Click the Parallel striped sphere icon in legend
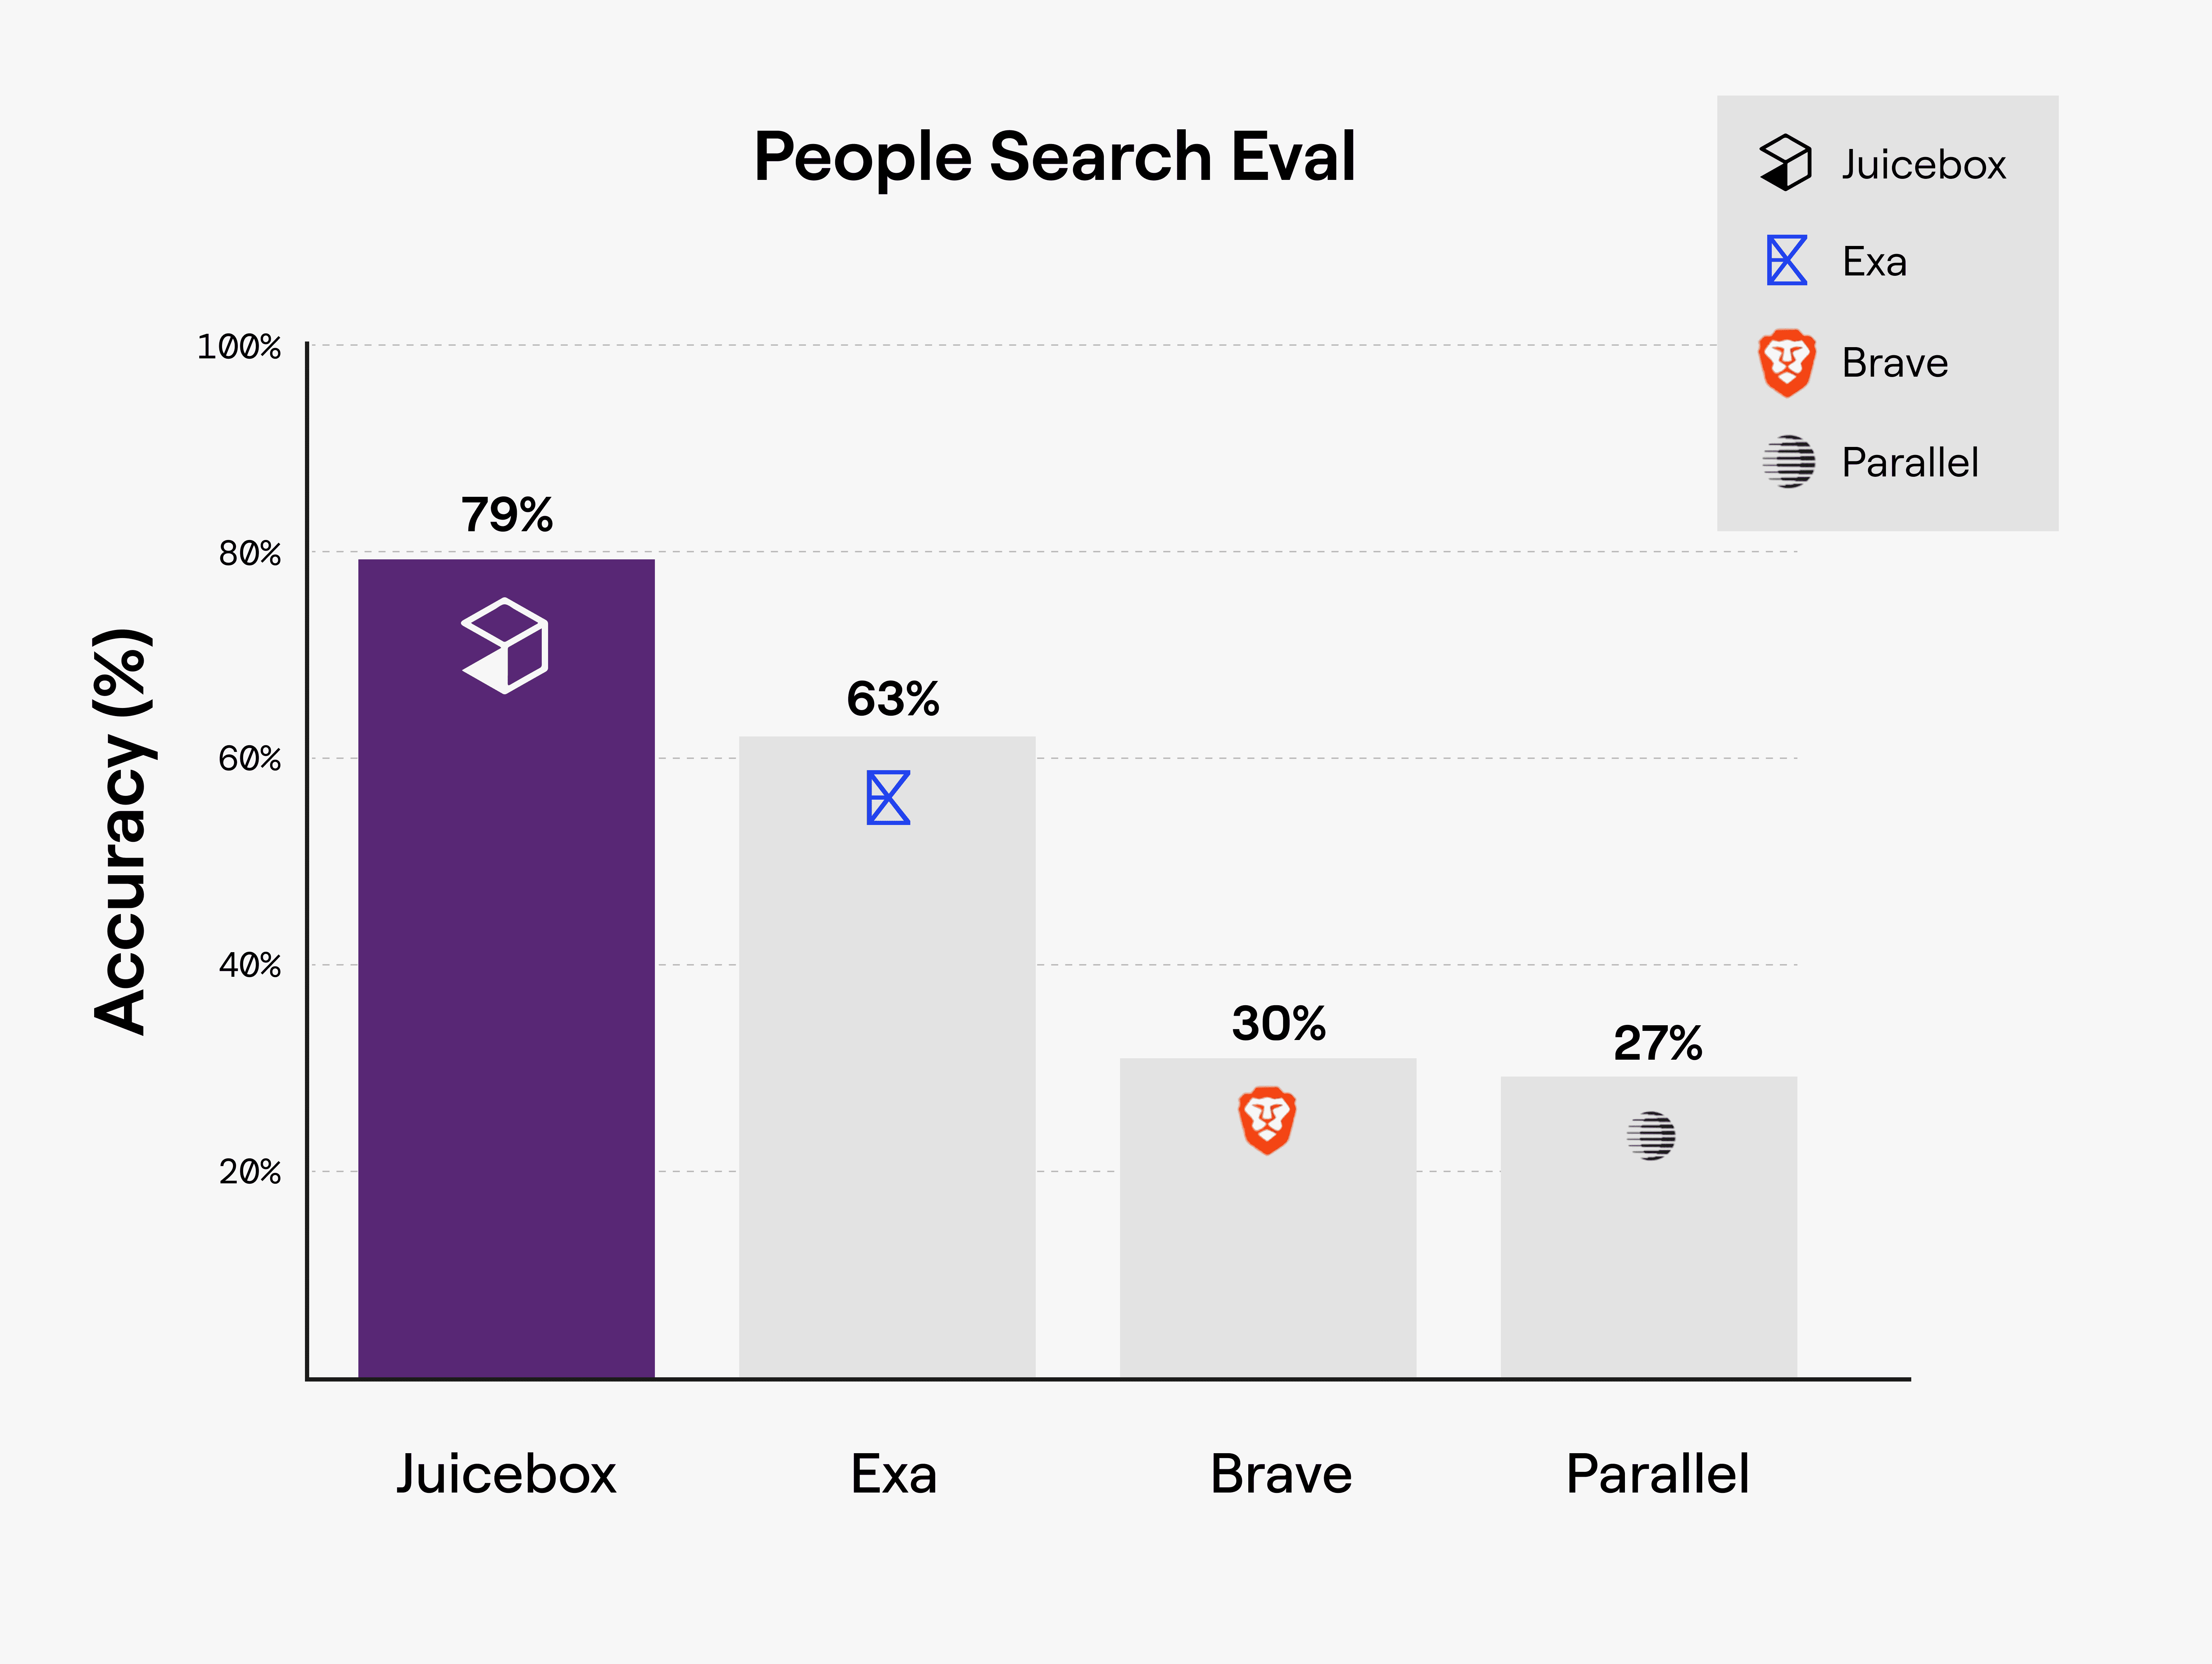2212x1664 pixels. point(1788,462)
